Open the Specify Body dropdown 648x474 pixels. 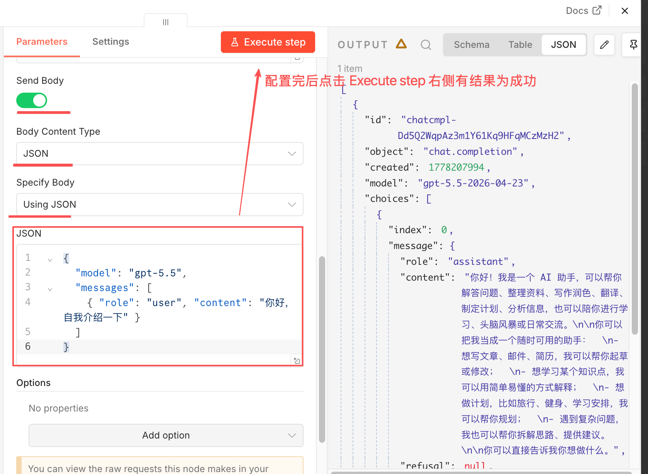point(160,205)
